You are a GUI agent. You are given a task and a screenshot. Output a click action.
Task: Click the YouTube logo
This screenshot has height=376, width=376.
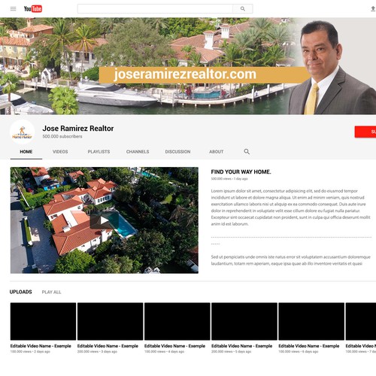33,9
